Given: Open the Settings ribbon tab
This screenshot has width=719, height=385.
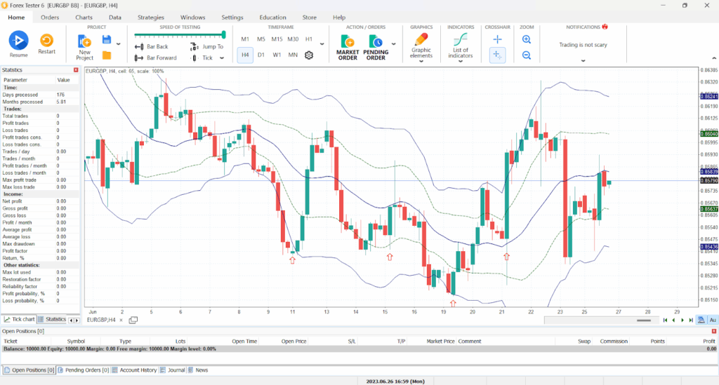Looking at the screenshot, I should (232, 18).
